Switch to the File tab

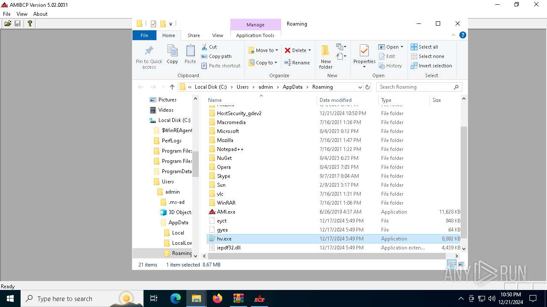[x=144, y=35]
